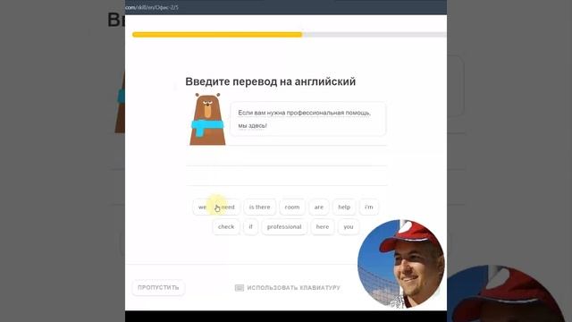Screen dimensions: 572x322
Task: Pick the "if" word tile
Action: tap(250, 226)
